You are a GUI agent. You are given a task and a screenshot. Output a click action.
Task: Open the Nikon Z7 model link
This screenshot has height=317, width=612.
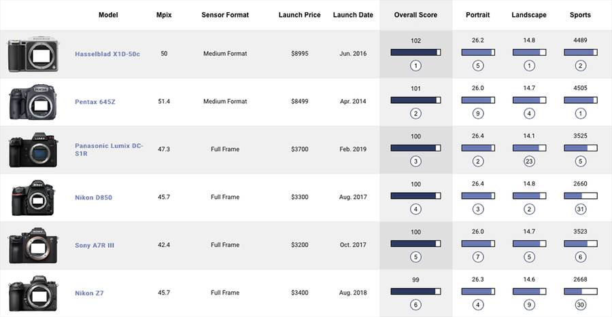89,293
